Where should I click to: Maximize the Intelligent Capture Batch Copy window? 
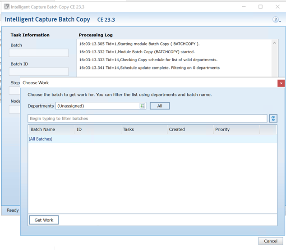point(260,7)
